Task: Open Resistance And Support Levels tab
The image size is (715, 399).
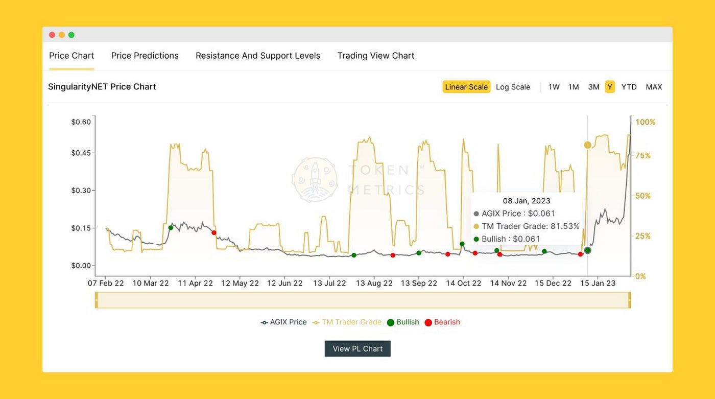Action: coord(258,56)
